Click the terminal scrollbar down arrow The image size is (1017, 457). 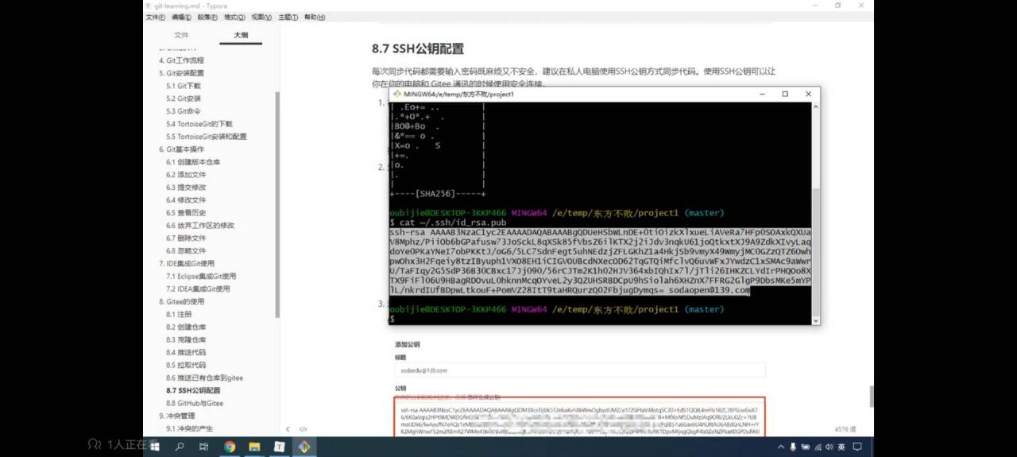(x=816, y=320)
